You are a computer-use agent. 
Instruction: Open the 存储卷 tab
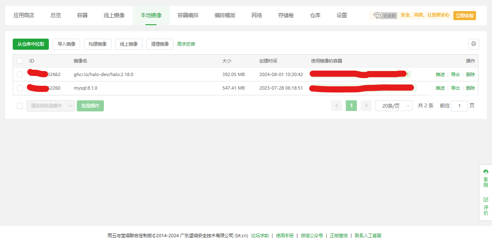(286, 14)
